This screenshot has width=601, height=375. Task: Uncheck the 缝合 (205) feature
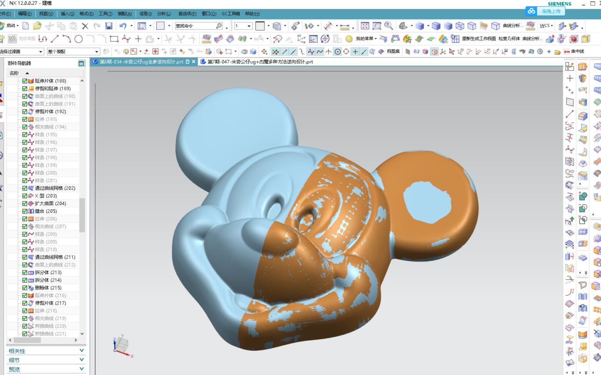[25, 211]
